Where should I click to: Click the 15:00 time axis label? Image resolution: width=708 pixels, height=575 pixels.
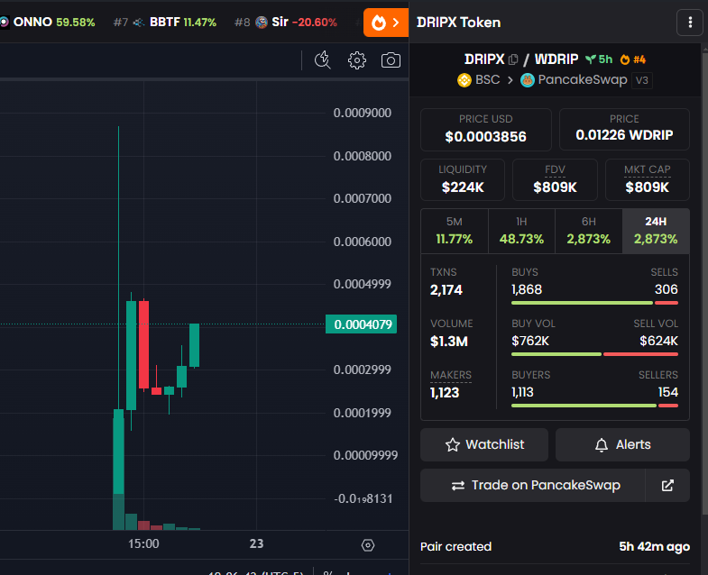click(143, 543)
